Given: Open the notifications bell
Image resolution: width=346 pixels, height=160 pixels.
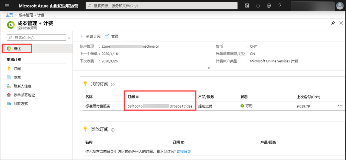Looking at the screenshot, I should [x=258, y=6].
